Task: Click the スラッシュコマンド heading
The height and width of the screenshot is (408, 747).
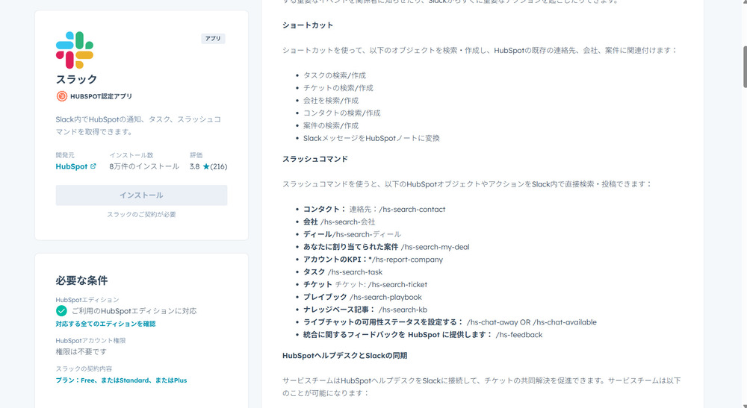Action: 315,159
